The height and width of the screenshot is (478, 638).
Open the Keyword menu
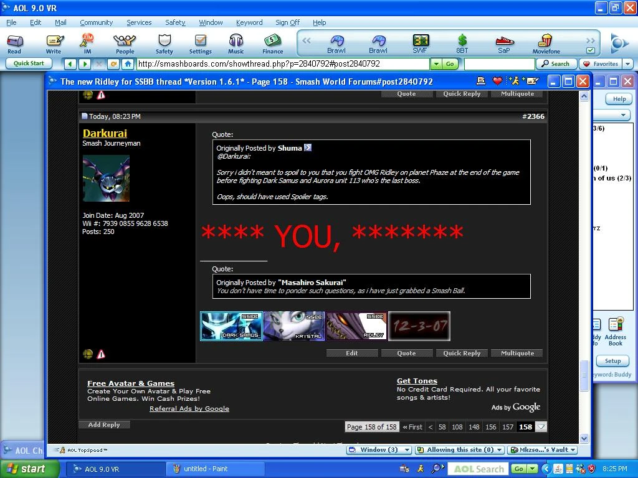click(249, 22)
